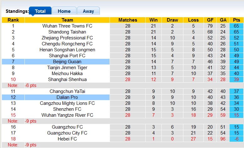Open Guangzhou City FC team link

(x=67, y=133)
